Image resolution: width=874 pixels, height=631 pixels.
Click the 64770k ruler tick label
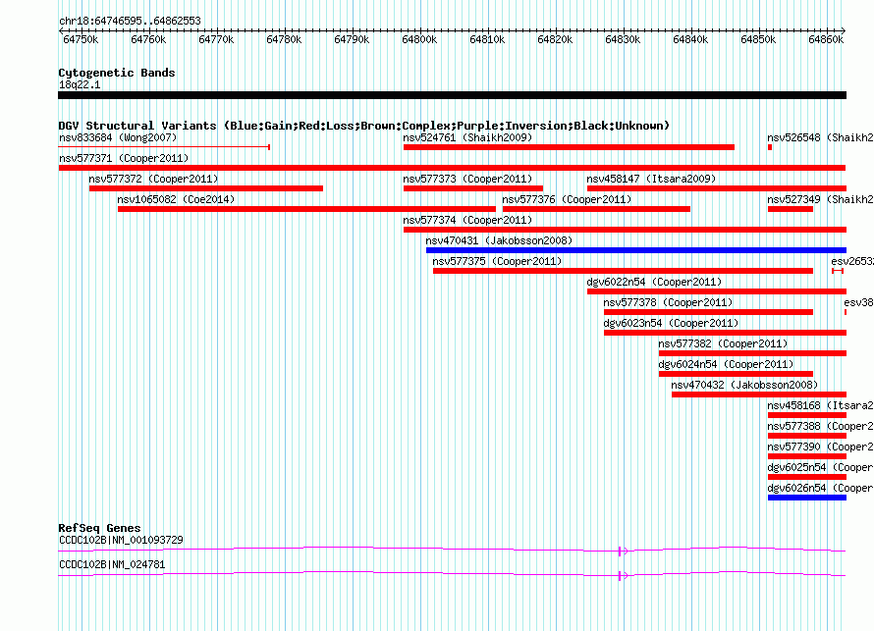pos(216,40)
